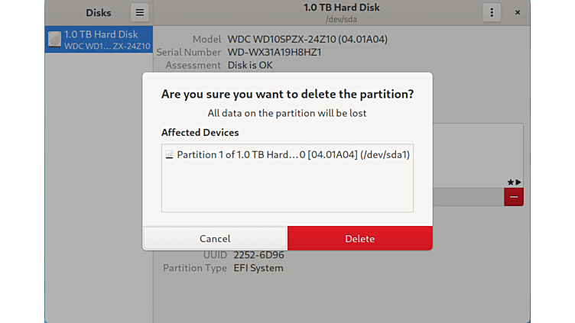This screenshot has width=575, height=323.
Task: Close the Disks window
Action: coord(517,12)
